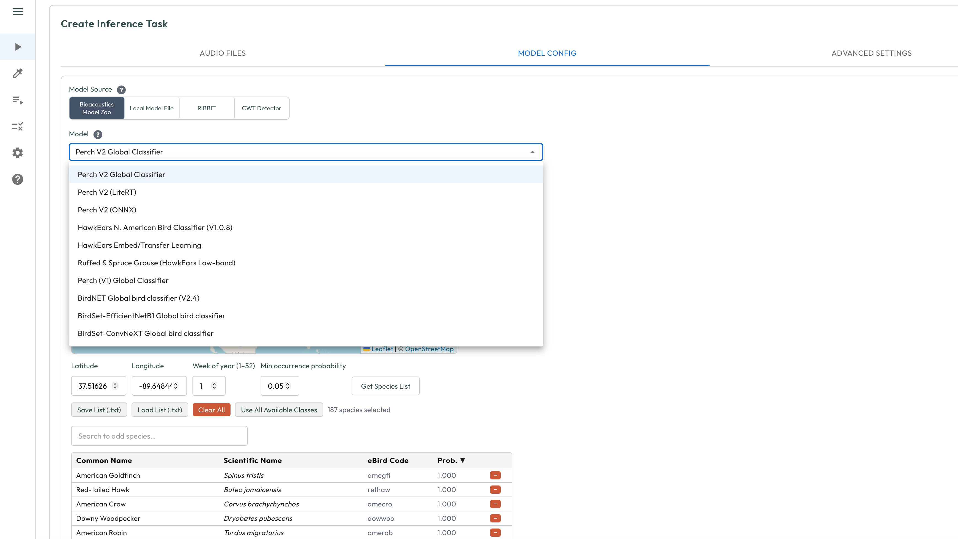This screenshot has width=958, height=539.
Task: Choose Perch V2 Global Classifier option
Action: tap(306, 174)
